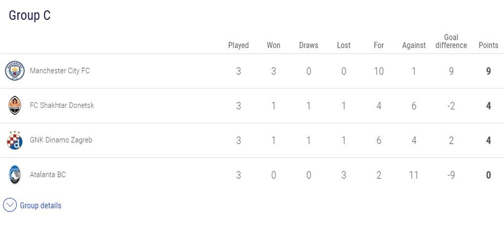Click the For column header
Screen dimensions: 504x234
pyautogui.click(x=378, y=45)
